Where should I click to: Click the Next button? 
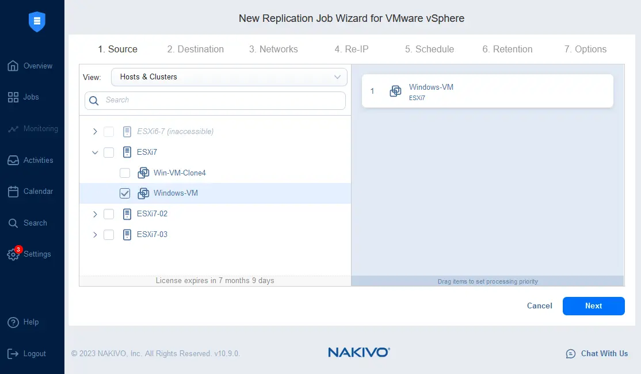pos(594,306)
